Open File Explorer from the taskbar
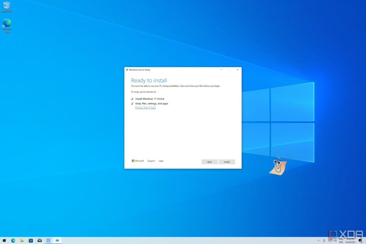This screenshot has height=244, width=366. click(22, 240)
